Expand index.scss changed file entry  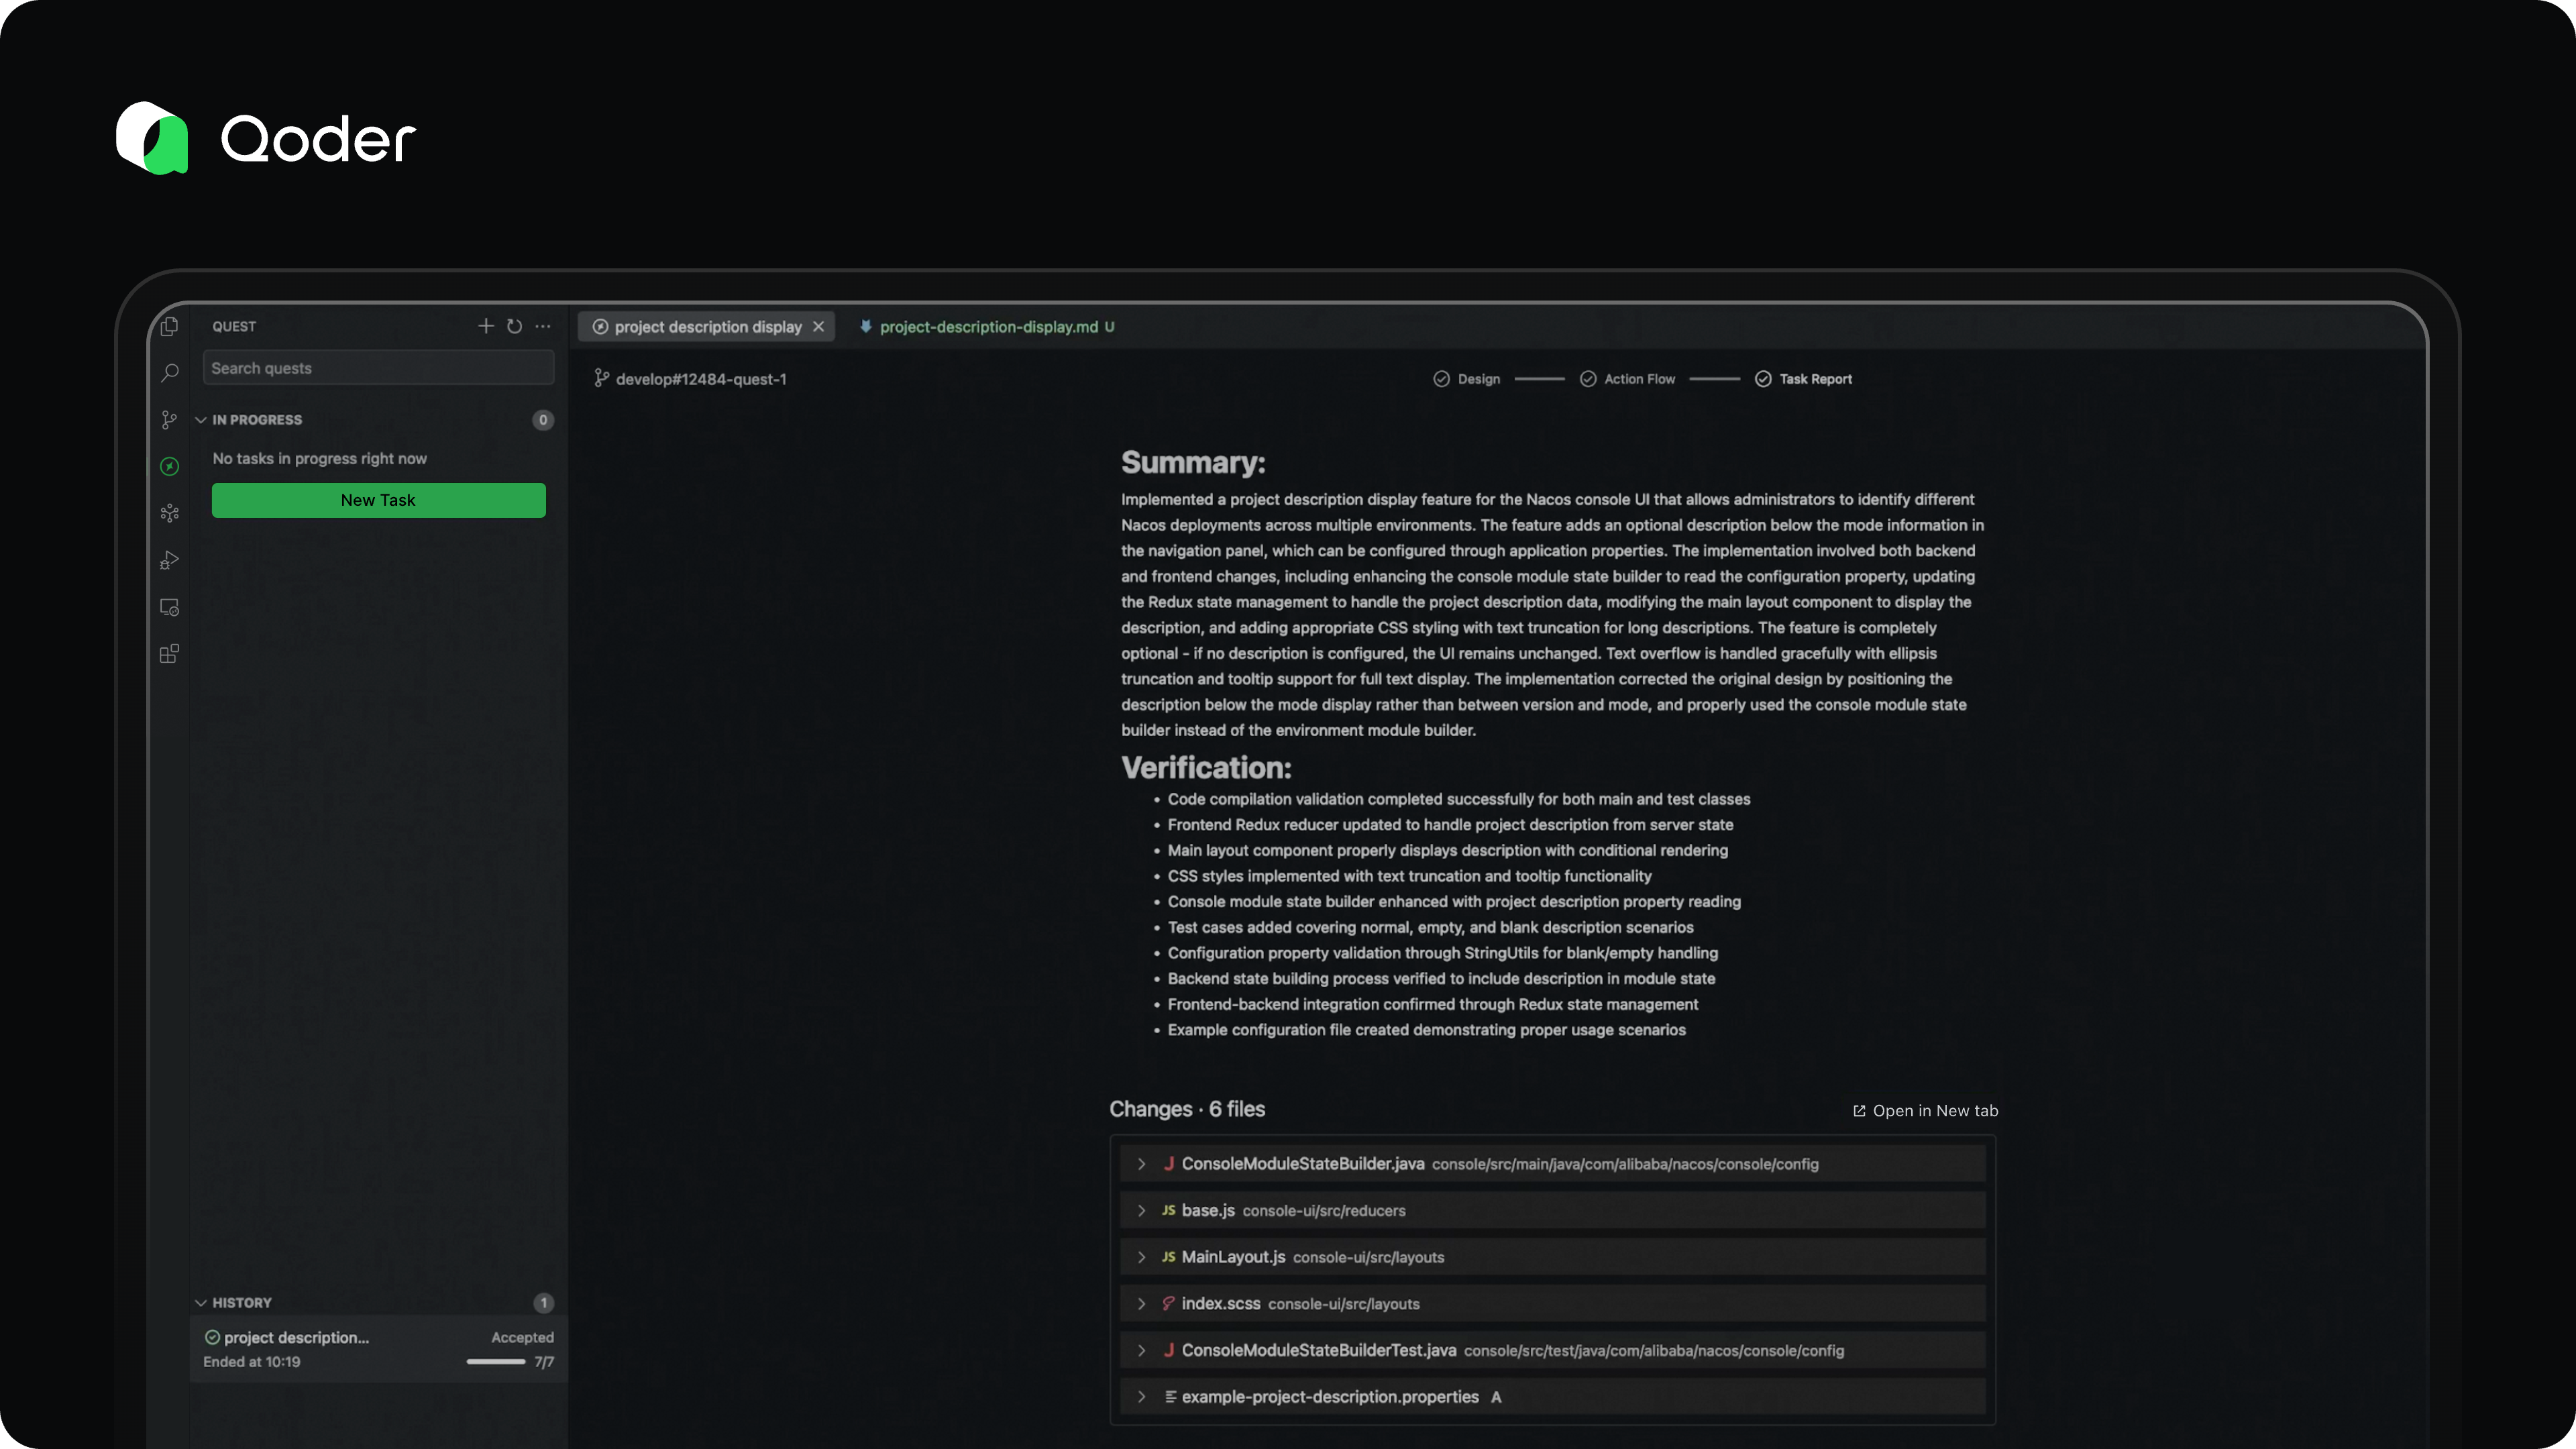tap(1141, 1304)
